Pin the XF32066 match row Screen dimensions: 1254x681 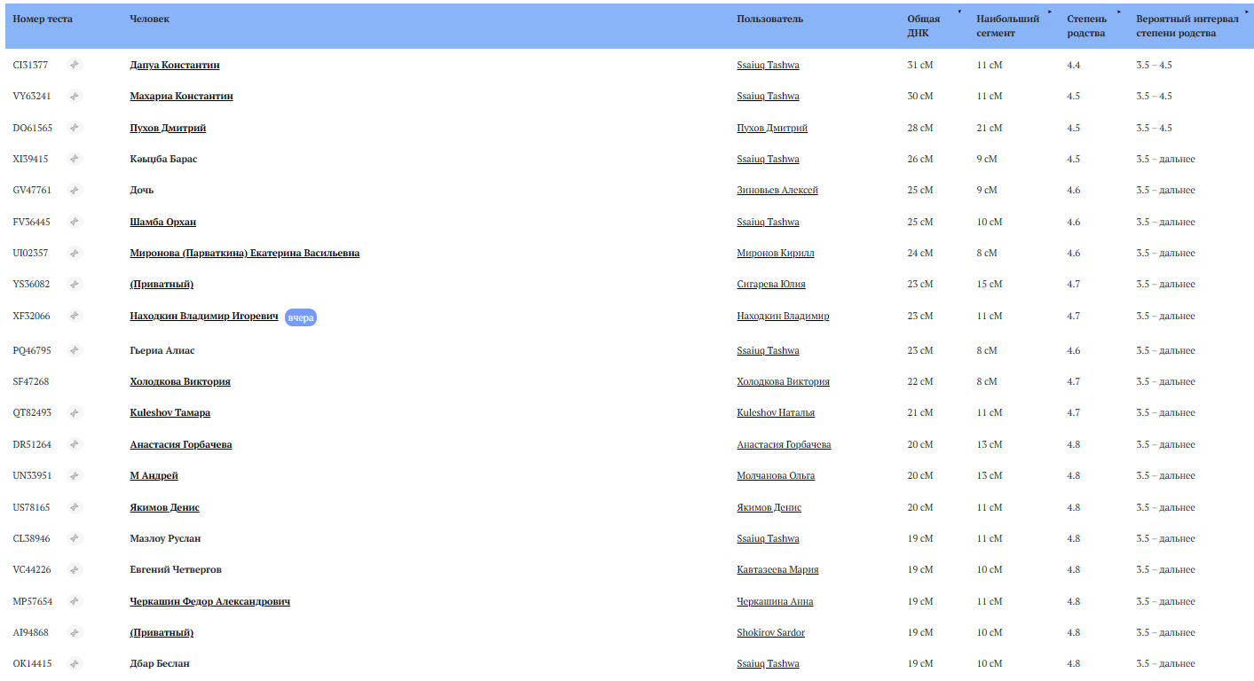pos(75,316)
